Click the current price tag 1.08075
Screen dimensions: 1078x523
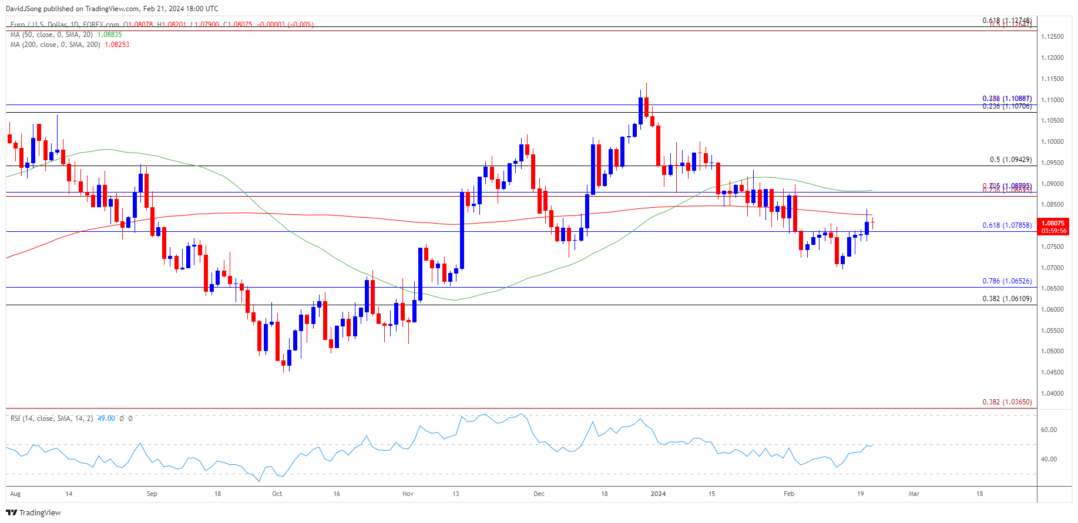click(x=1053, y=223)
